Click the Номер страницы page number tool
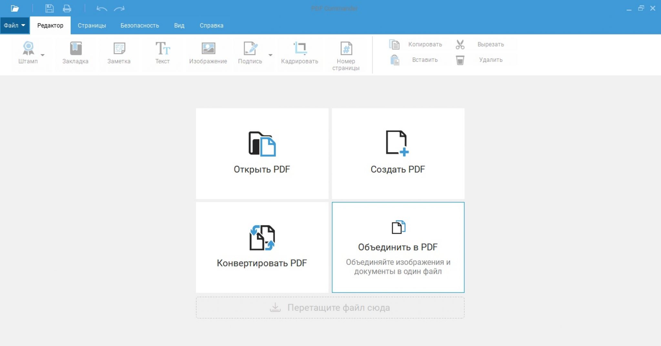This screenshot has width=661, height=346. point(346,56)
